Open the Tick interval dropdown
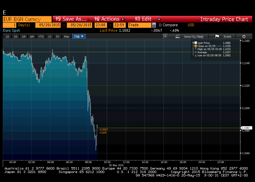The width and height of the screenshot is (255, 182). [x=79, y=37]
